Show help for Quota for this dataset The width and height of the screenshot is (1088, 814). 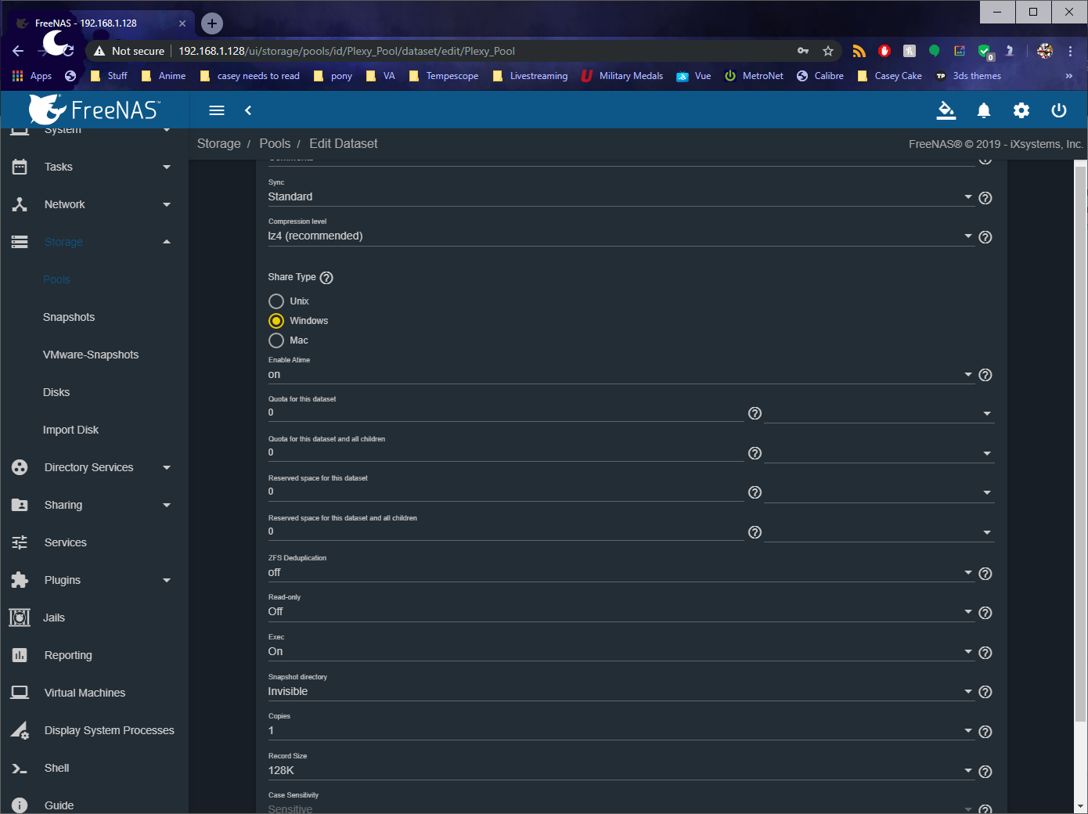[x=755, y=413]
